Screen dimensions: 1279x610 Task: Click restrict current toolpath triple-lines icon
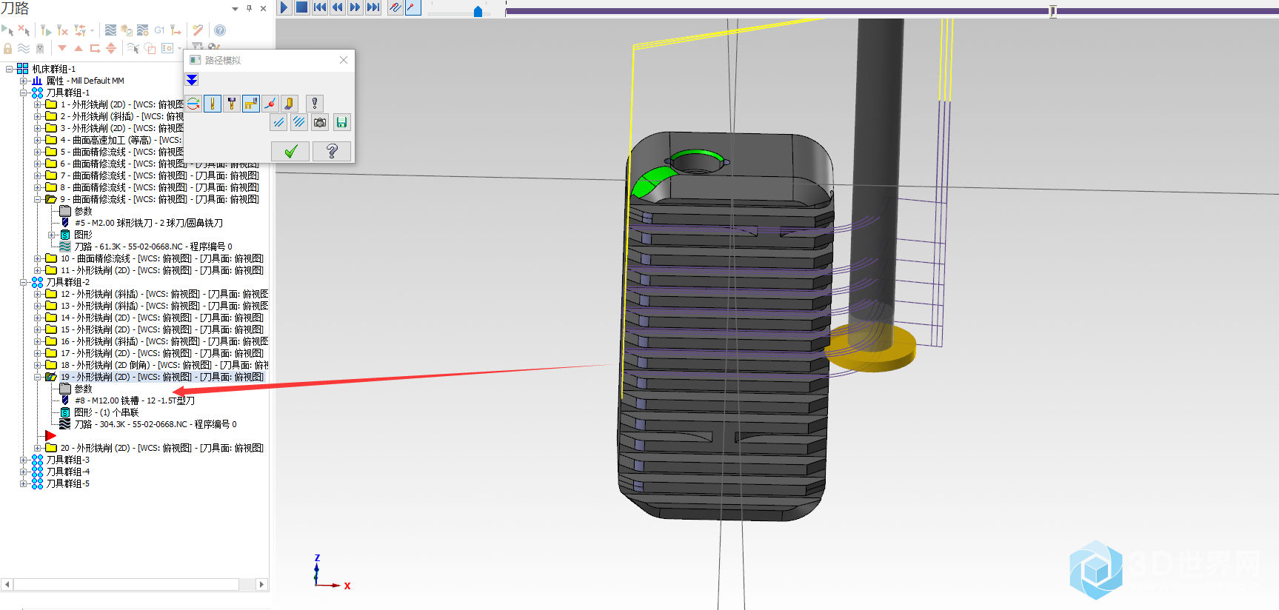click(299, 122)
